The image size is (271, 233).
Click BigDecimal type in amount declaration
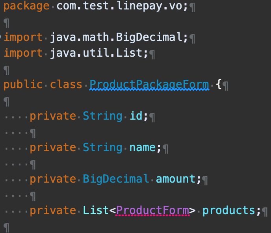(x=116, y=179)
